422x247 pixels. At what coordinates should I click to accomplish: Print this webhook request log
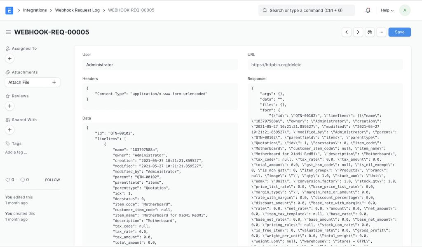pyautogui.click(x=370, y=32)
